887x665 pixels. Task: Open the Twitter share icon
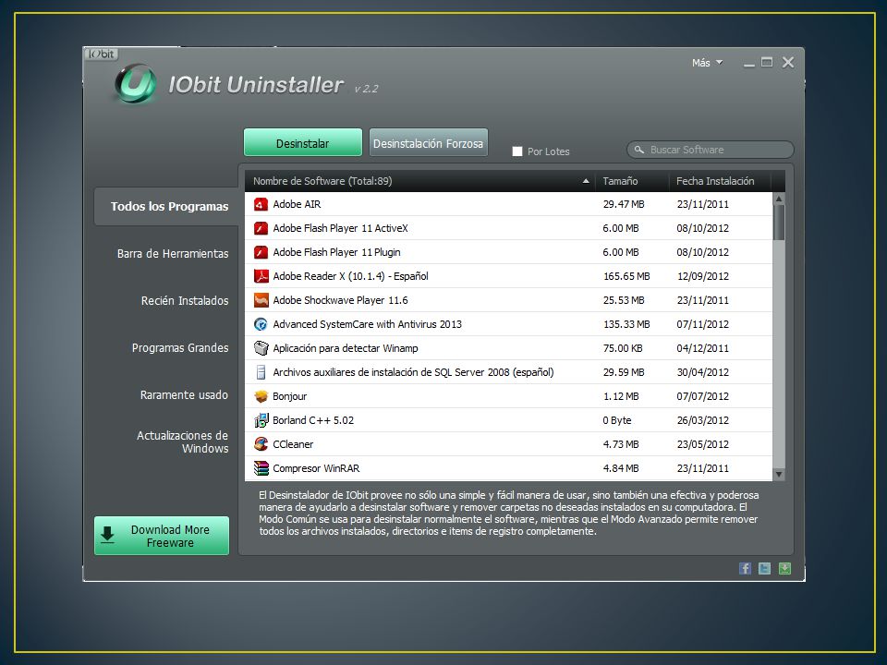pos(764,568)
